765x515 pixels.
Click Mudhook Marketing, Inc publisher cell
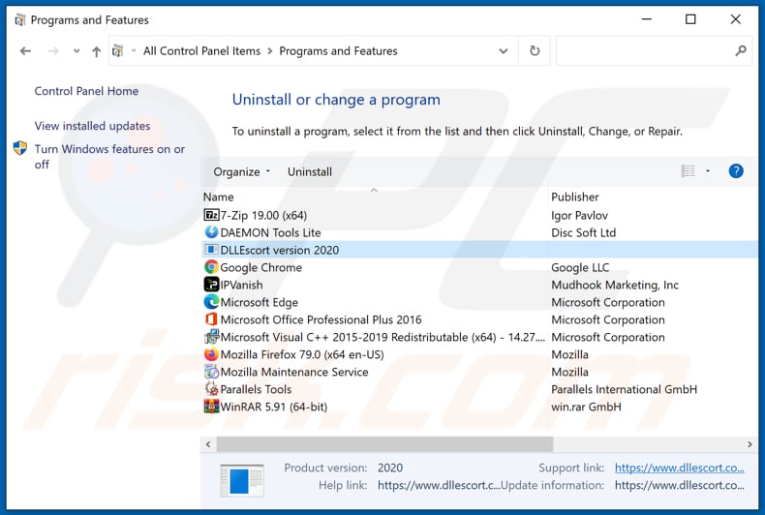(615, 285)
